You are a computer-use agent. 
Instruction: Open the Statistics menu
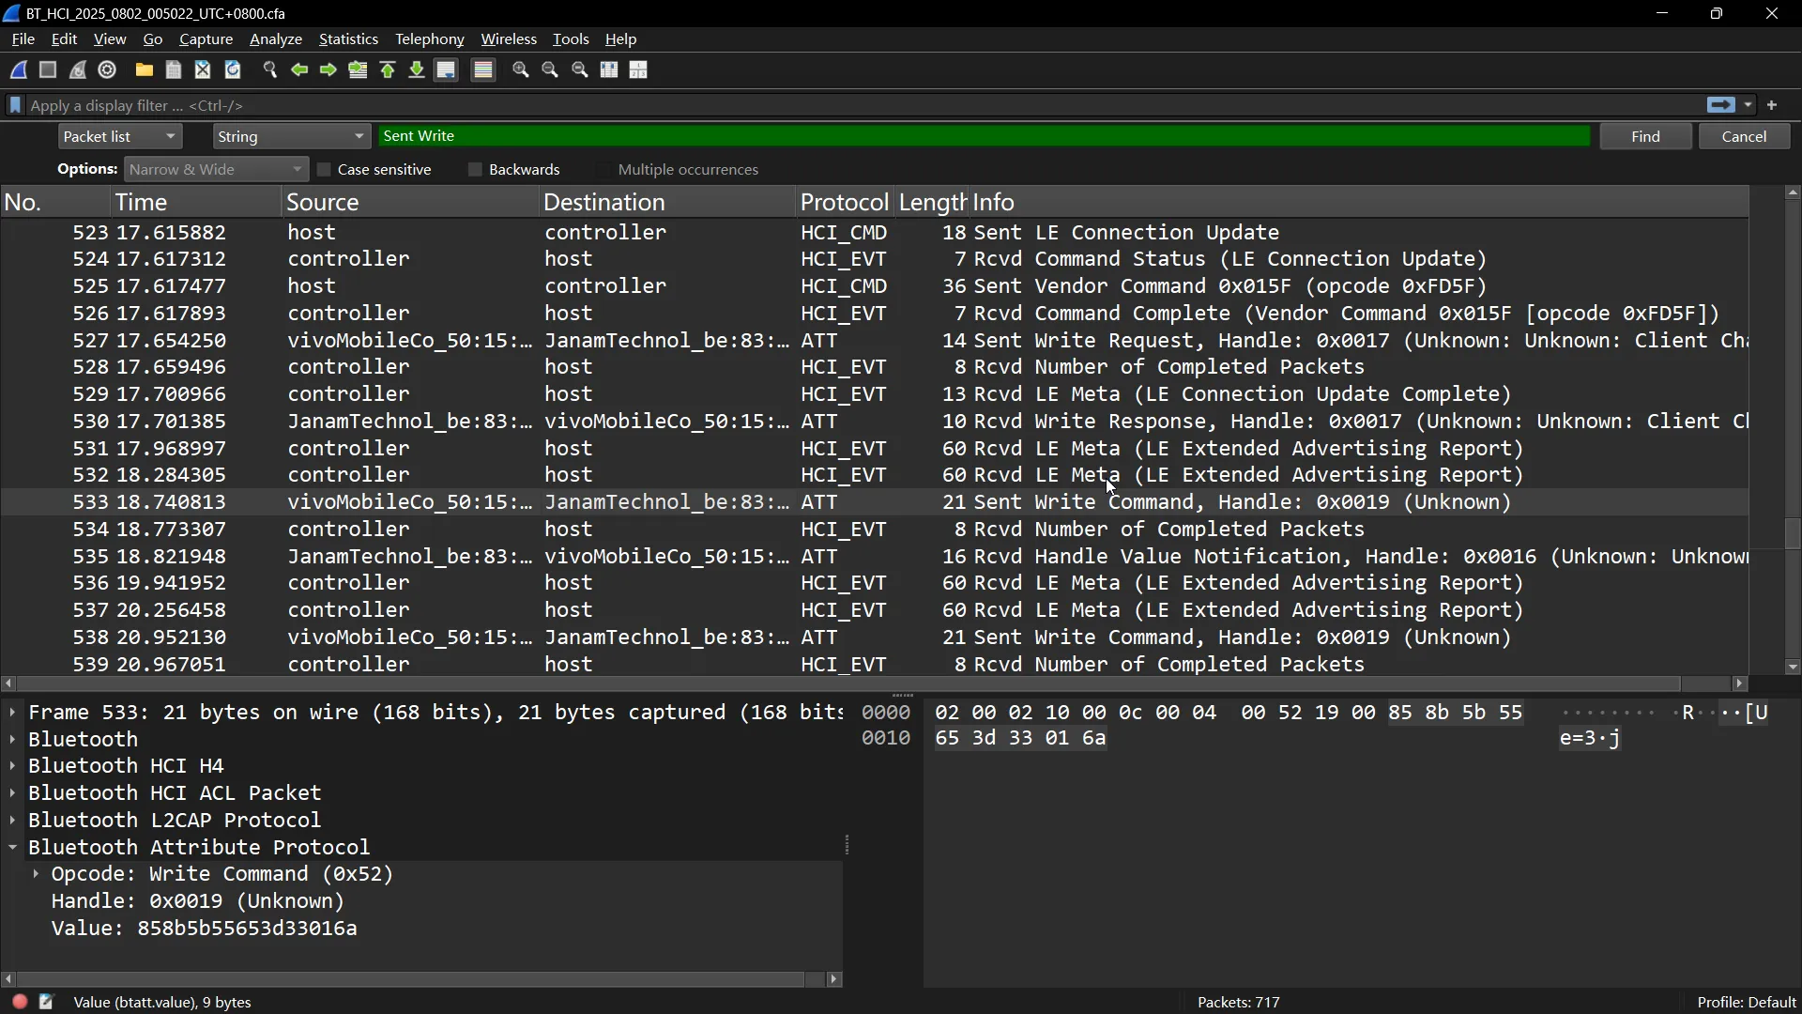[x=348, y=39]
